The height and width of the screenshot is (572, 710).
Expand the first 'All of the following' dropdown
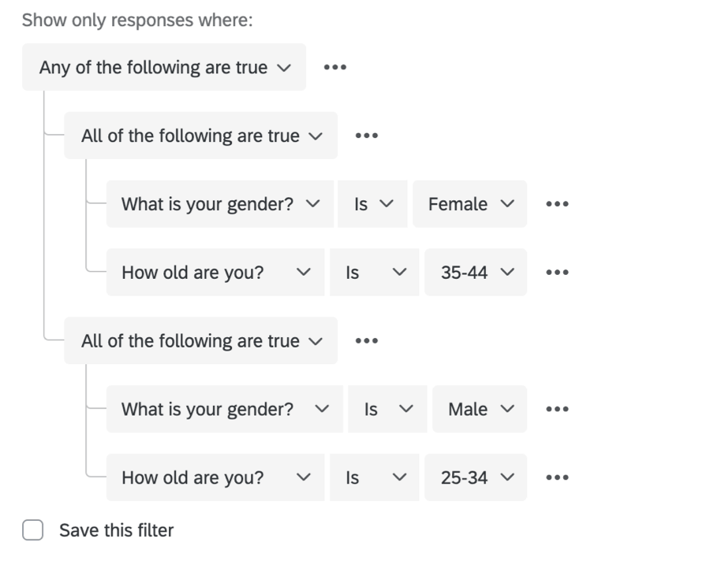point(201,136)
